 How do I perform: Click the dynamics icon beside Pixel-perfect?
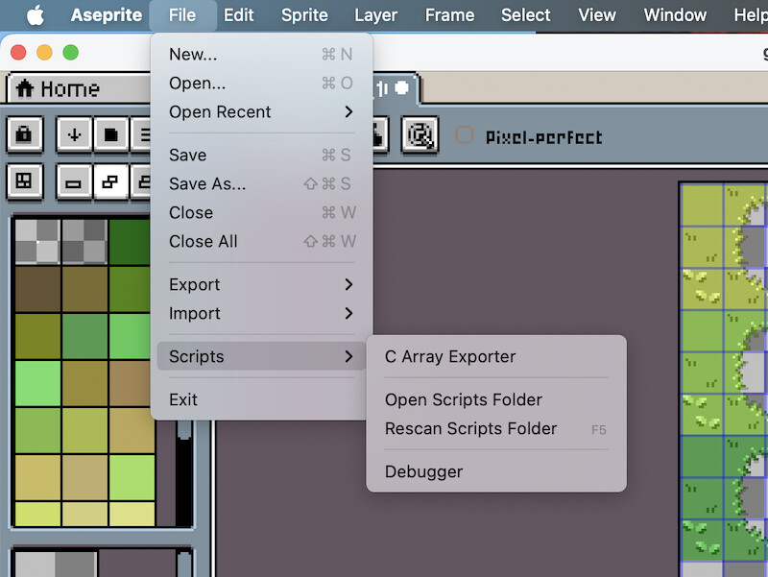pyautogui.click(x=420, y=135)
